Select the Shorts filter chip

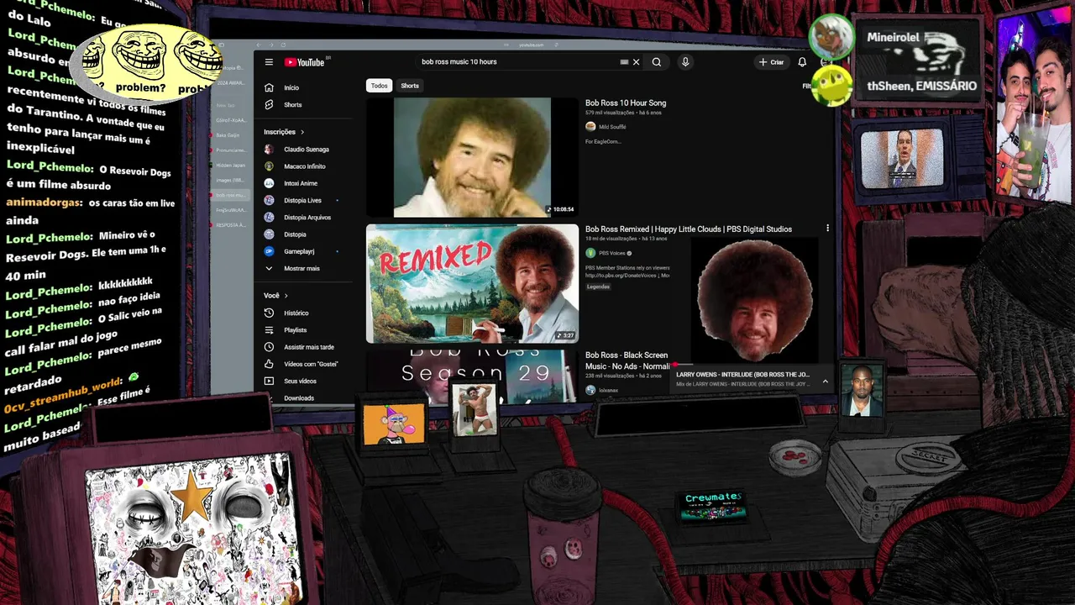pos(410,86)
